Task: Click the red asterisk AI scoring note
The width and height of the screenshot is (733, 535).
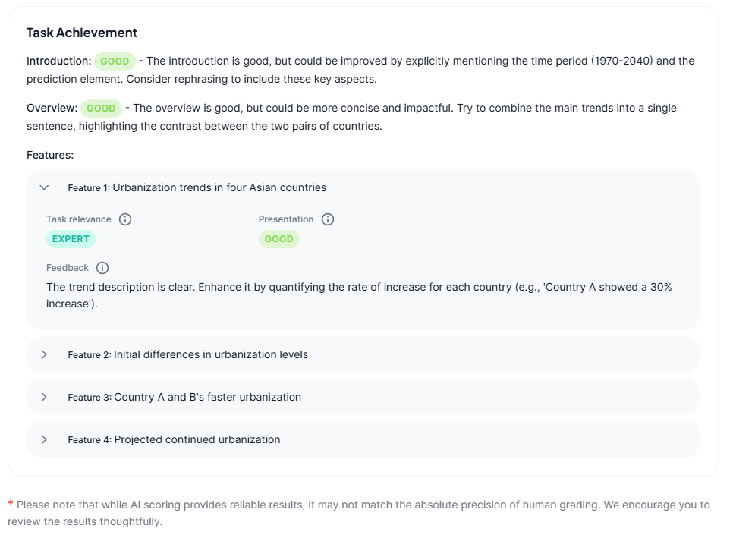Action: (11, 504)
